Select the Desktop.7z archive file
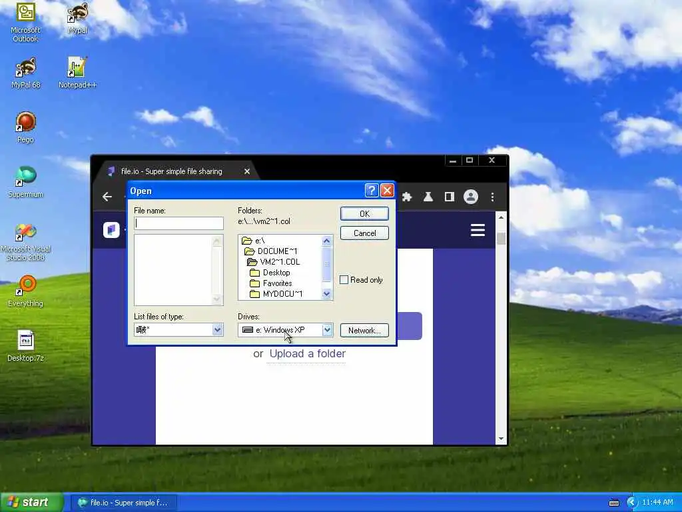 pos(26,346)
